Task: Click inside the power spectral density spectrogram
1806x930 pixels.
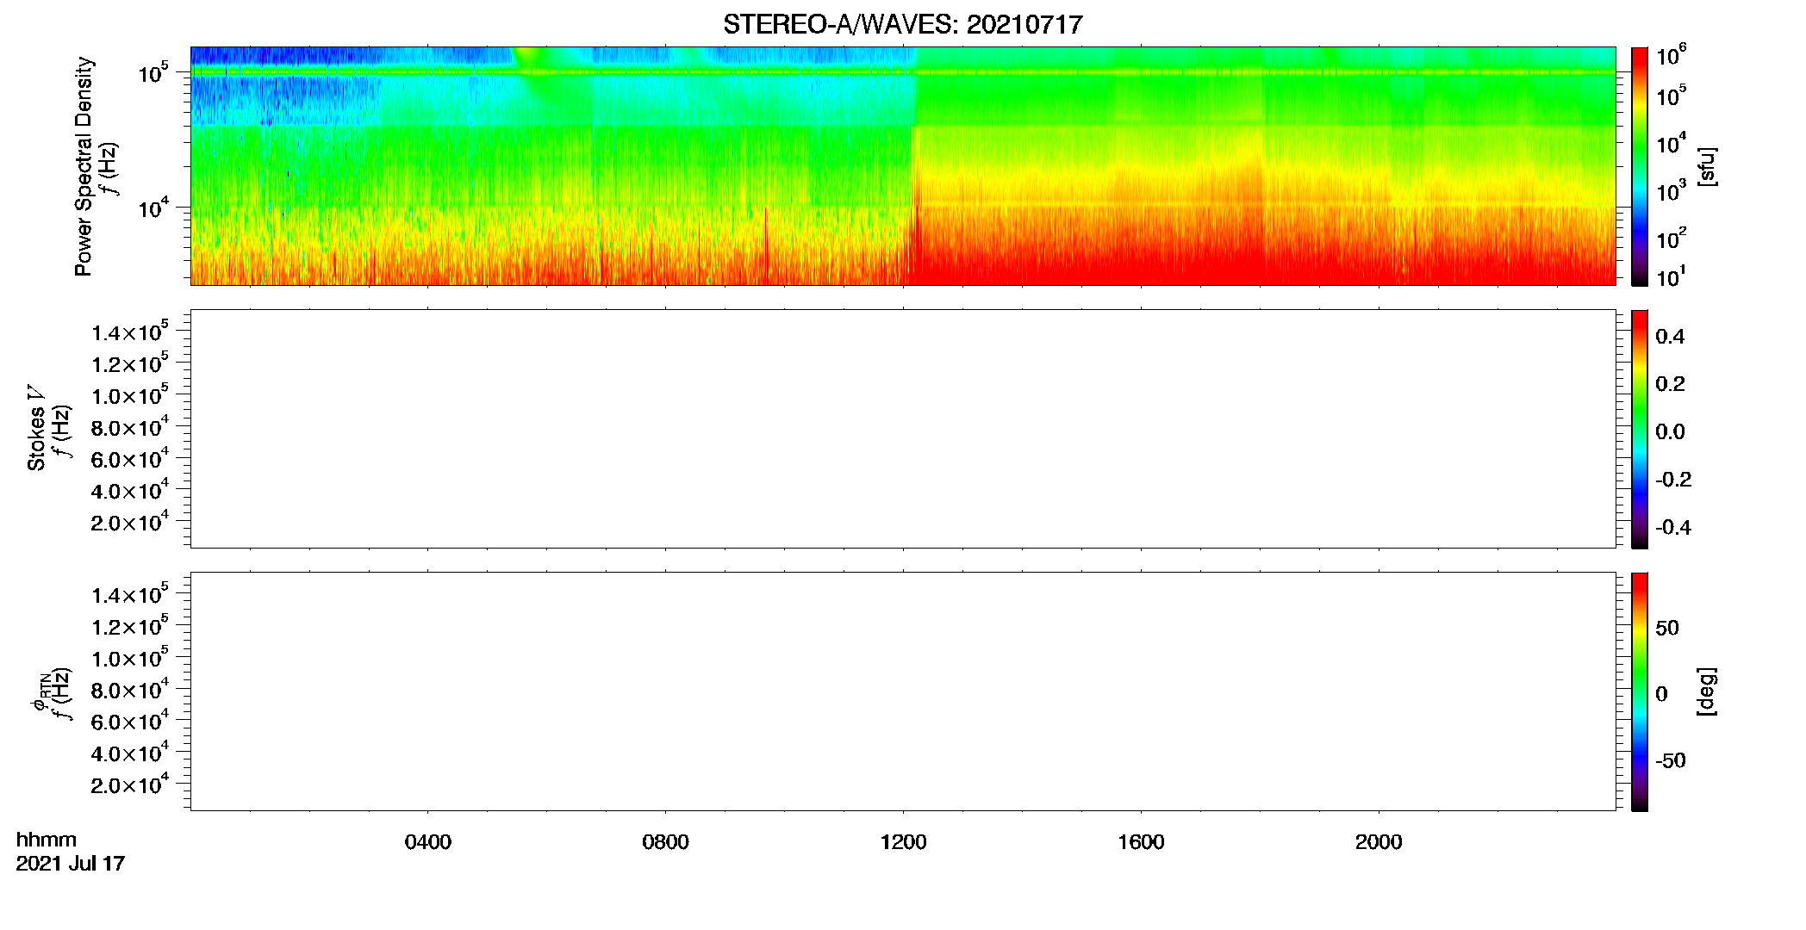Action: (902, 166)
